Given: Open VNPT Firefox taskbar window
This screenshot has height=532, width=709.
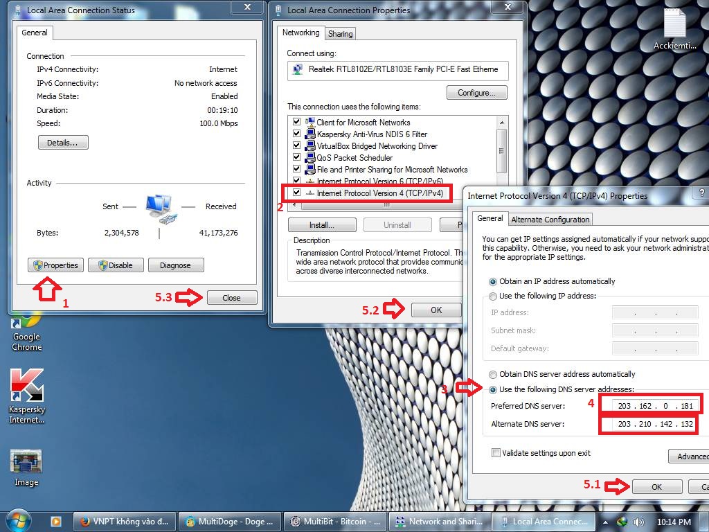Looking at the screenshot, I should (125, 522).
